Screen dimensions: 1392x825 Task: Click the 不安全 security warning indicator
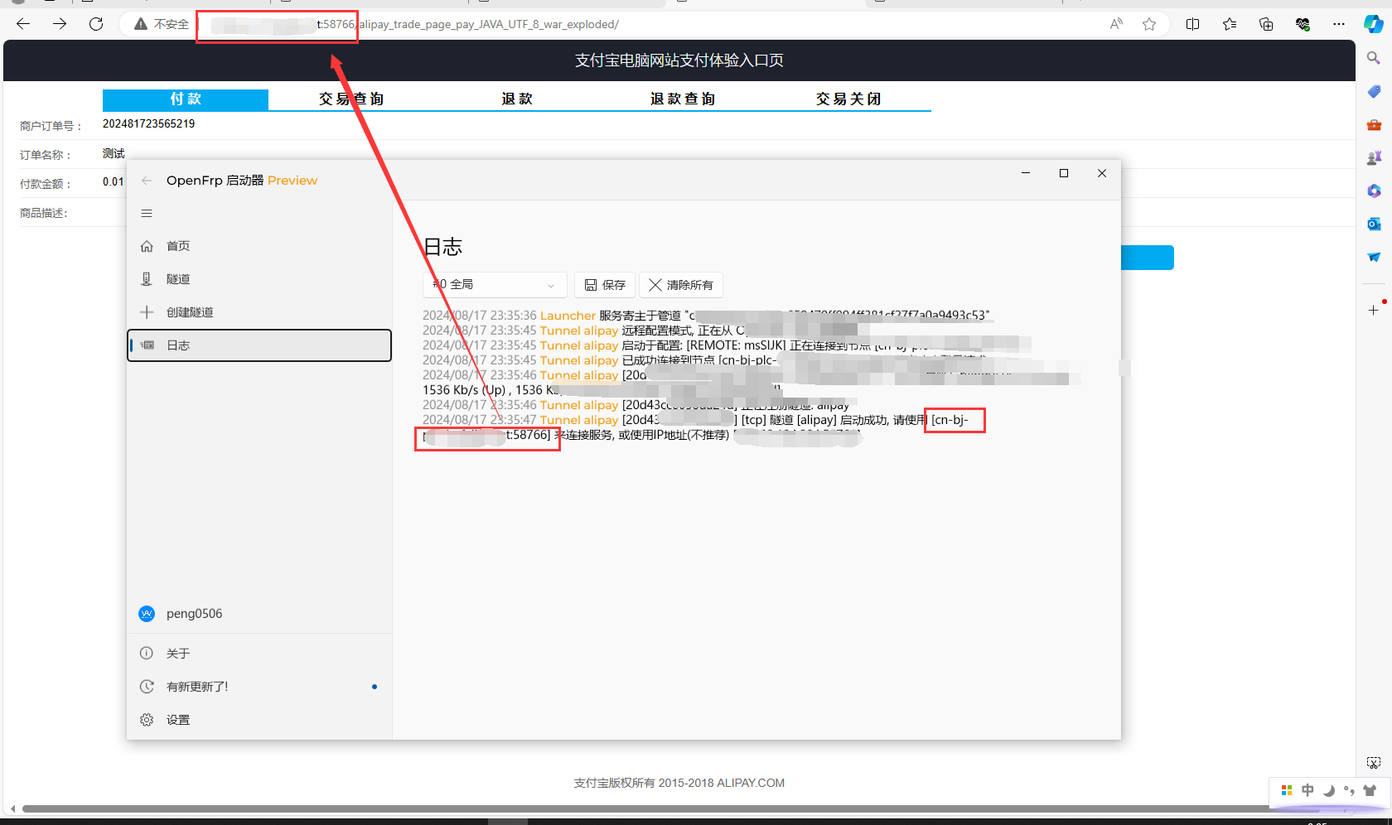tap(162, 24)
